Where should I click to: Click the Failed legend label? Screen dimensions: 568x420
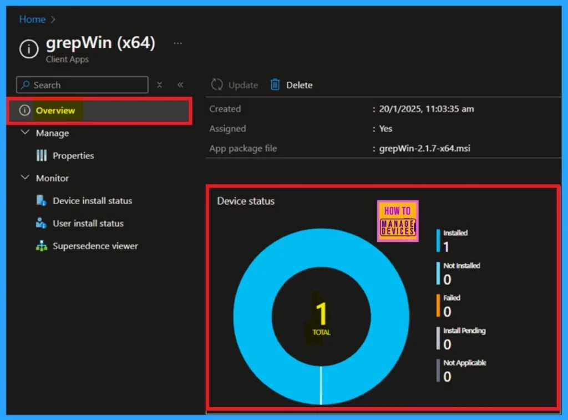point(452,297)
